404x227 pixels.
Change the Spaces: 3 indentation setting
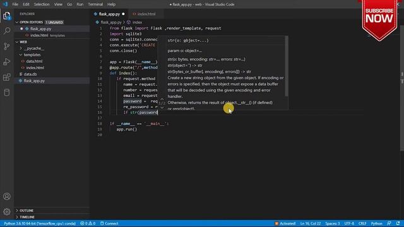(x=333, y=223)
